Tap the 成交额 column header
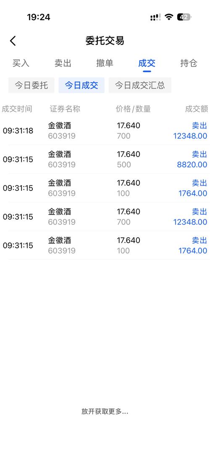The image size is (210, 456). click(197, 109)
